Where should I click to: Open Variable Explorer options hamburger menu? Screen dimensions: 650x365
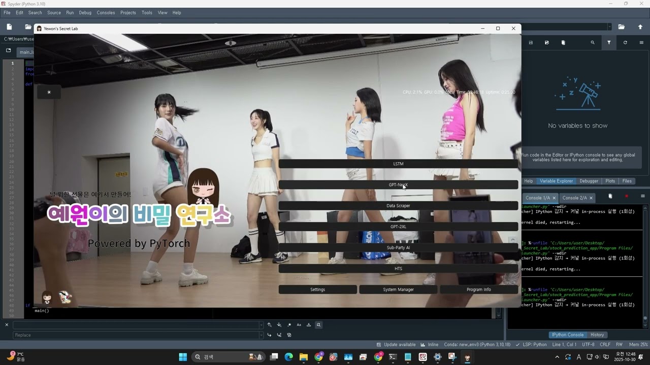642,43
